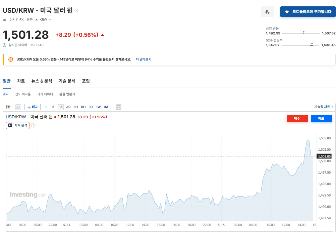Click the 1,505.00 y-axis label

(x=324, y=138)
